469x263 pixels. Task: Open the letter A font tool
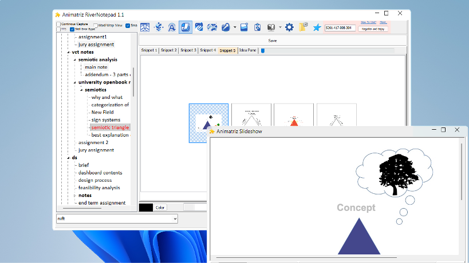pyautogui.click(x=172, y=27)
